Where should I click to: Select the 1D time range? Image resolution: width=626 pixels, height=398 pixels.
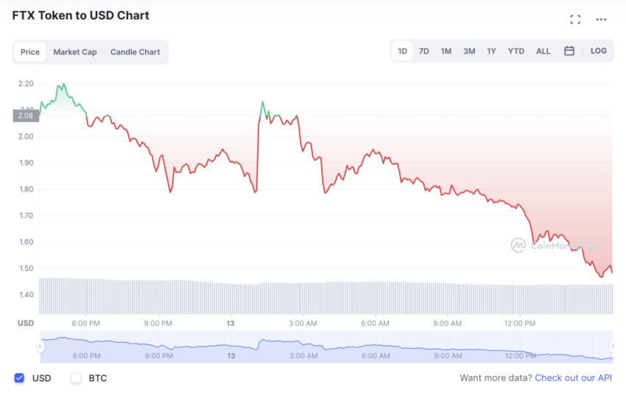tap(402, 51)
